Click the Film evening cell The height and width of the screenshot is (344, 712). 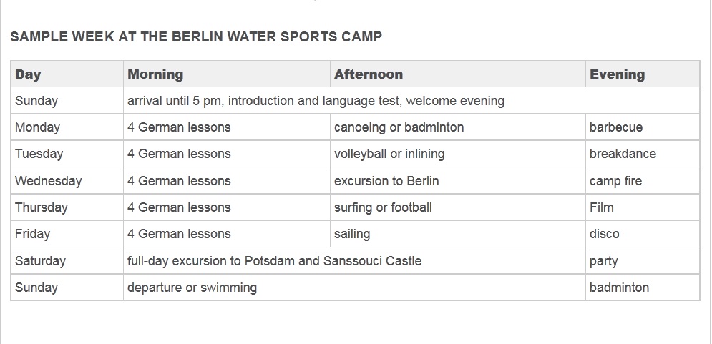coord(643,207)
